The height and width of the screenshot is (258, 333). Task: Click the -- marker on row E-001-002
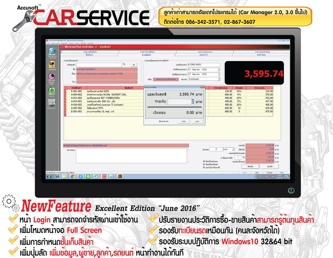click(65, 91)
